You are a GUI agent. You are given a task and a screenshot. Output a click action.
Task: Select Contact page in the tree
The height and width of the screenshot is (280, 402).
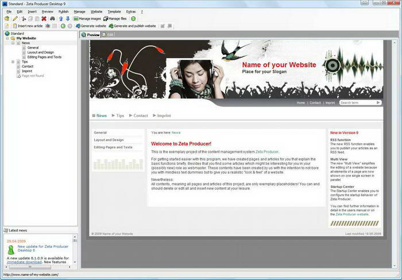[28, 66]
